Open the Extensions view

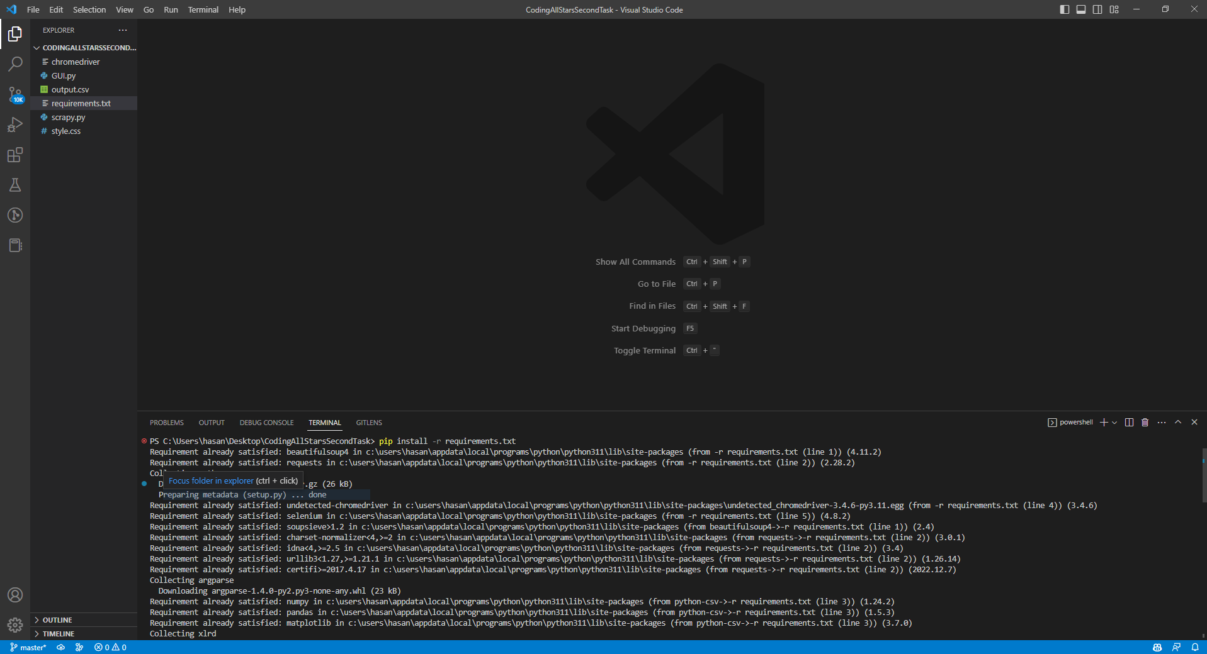click(x=15, y=155)
